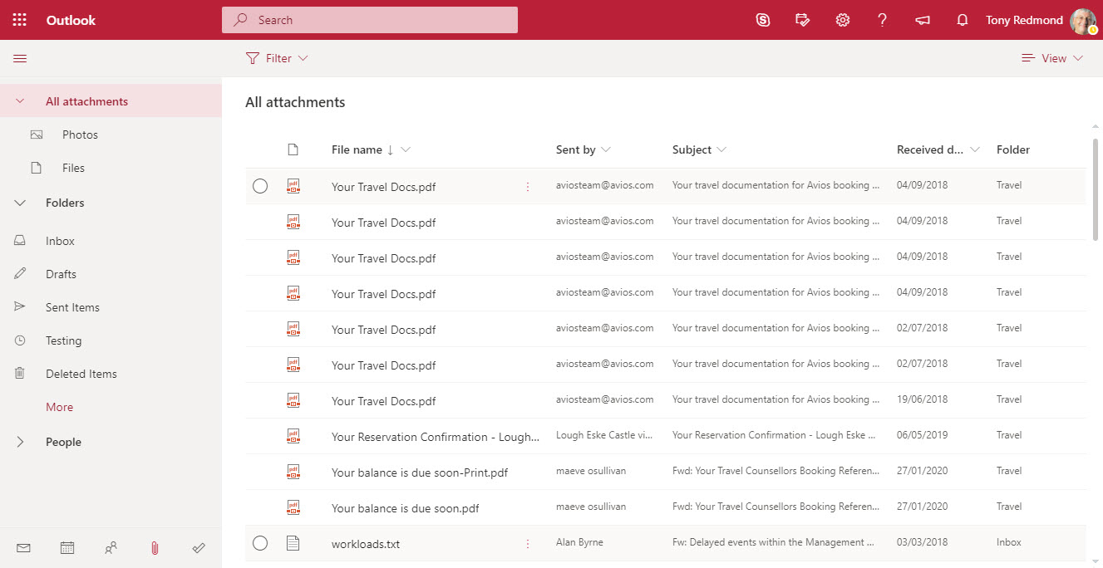Open the To Do checkmark icon
Screen dimensions: 1103x568
199,548
